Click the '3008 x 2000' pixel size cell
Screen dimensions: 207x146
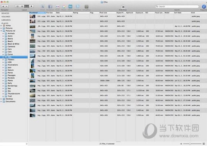click(105, 81)
